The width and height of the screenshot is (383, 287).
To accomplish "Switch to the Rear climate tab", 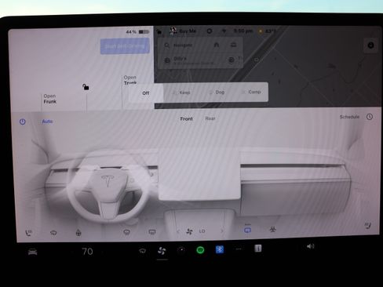I will click(x=210, y=118).
